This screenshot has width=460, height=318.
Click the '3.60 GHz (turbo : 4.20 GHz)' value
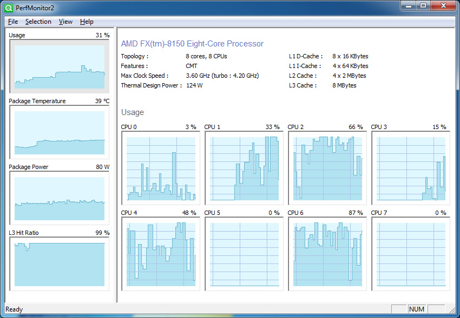tap(222, 76)
